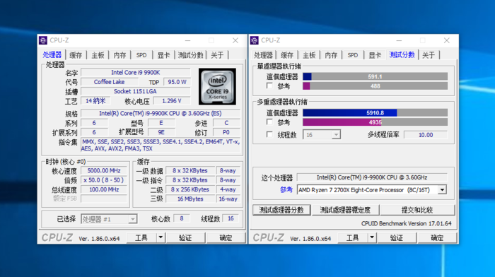Select 关于 tab in left window
This screenshot has height=277, width=495.
217,55
